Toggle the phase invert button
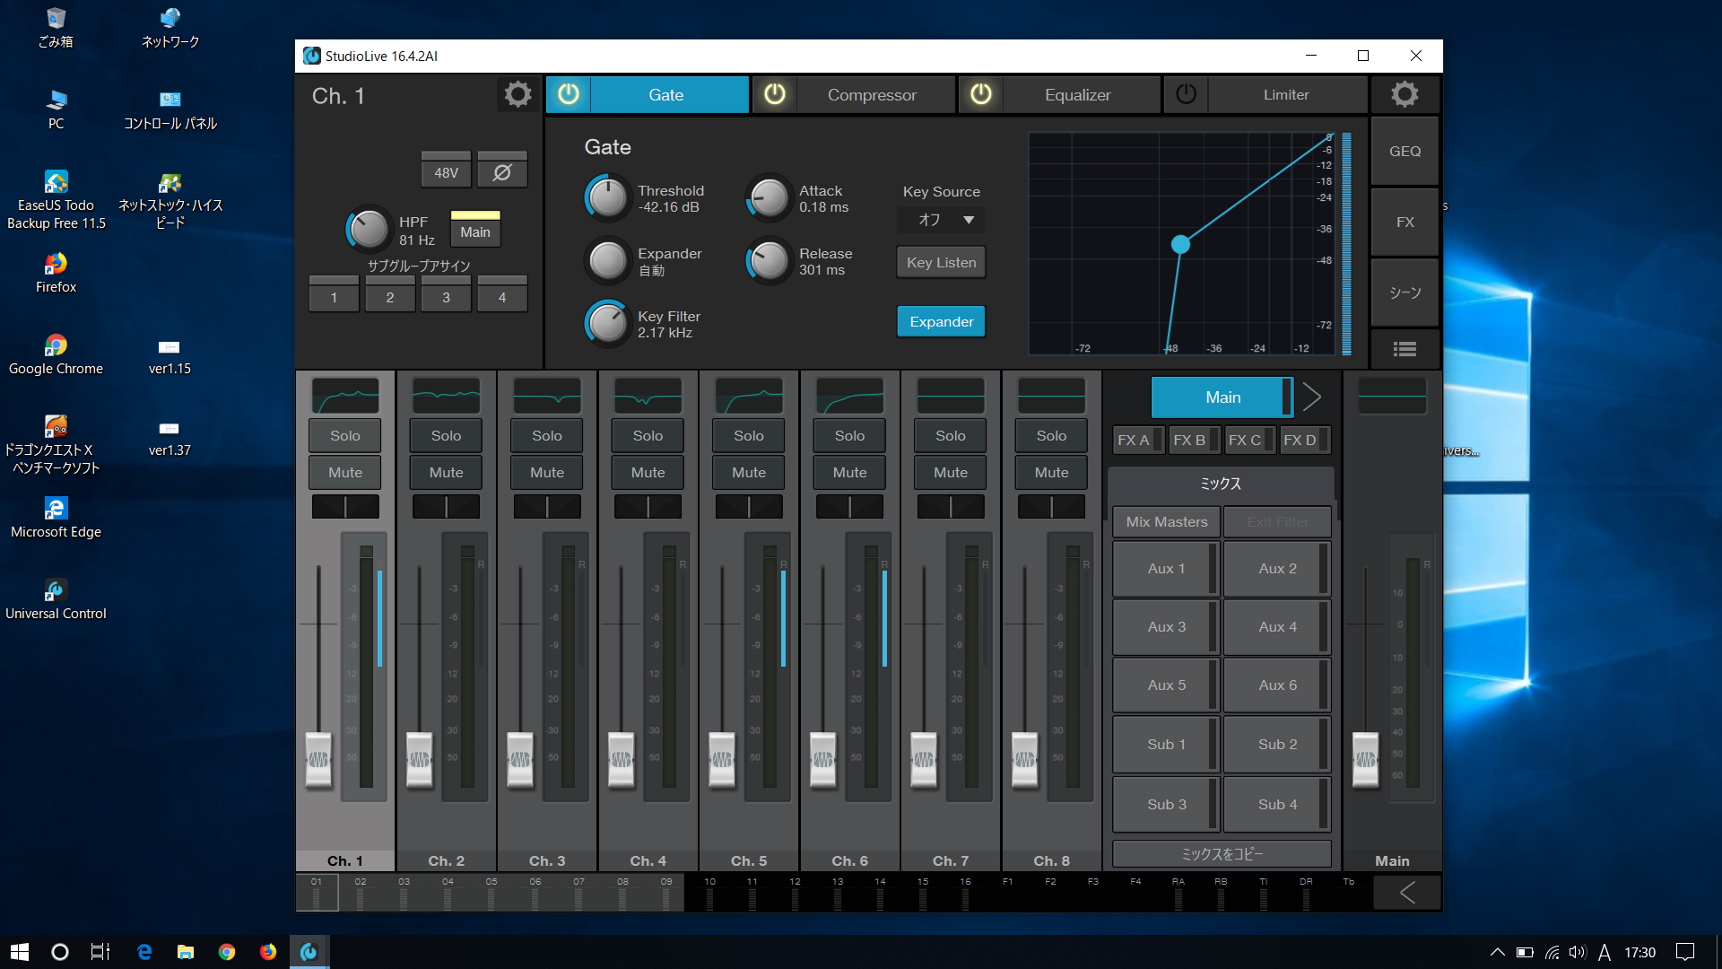Viewport: 1722px width, 969px height. 502,172
